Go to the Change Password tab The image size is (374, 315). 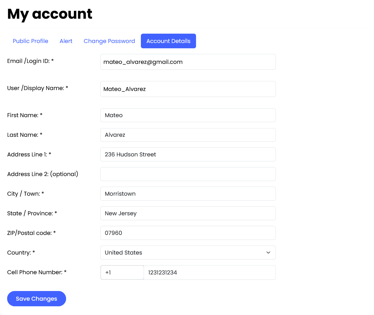pos(109,41)
